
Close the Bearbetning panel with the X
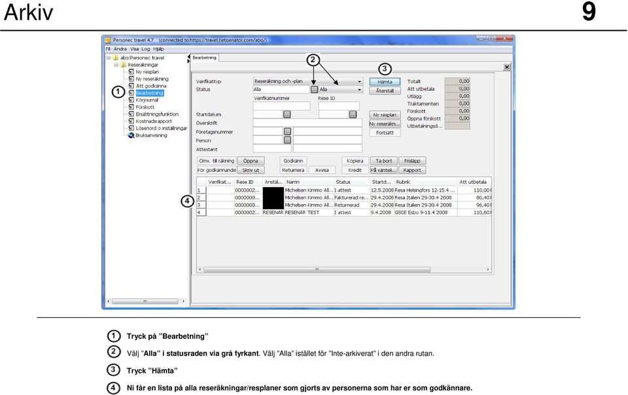tap(506, 67)
